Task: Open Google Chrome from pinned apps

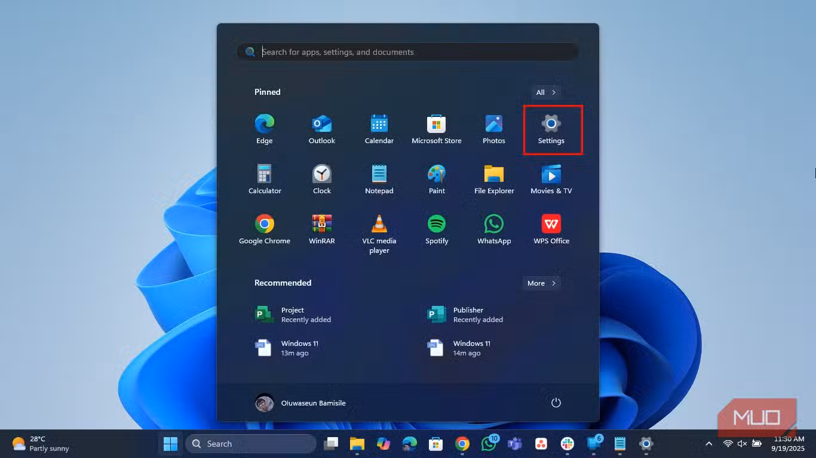Action: pos(265,230)
